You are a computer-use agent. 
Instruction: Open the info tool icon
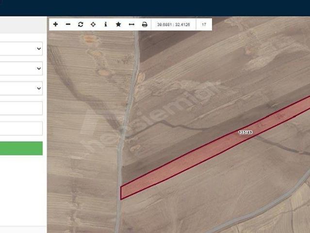coord(106,24)
